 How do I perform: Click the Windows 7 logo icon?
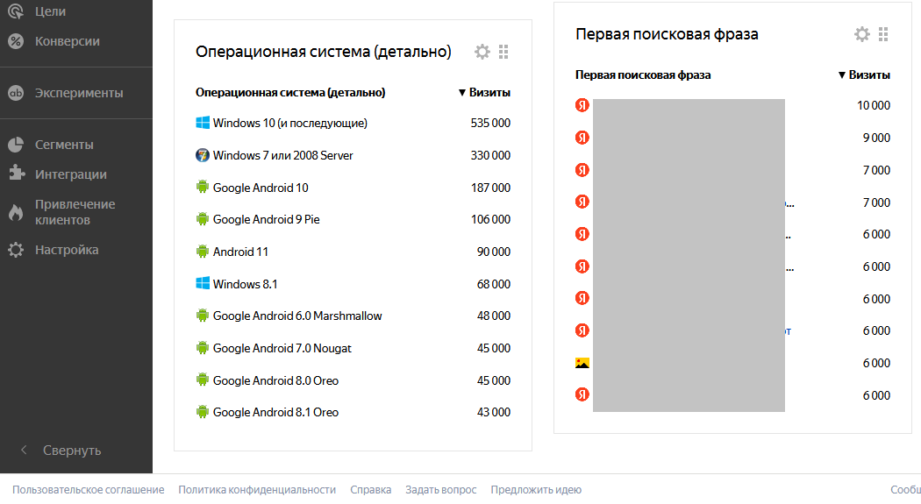[x=203, y=155]
